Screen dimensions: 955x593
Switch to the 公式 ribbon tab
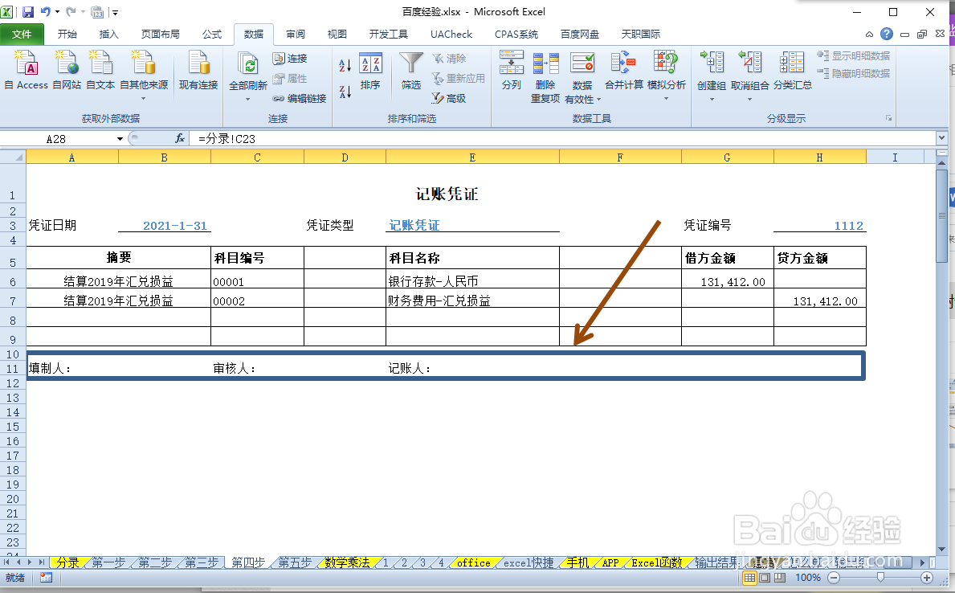(211, 34)
